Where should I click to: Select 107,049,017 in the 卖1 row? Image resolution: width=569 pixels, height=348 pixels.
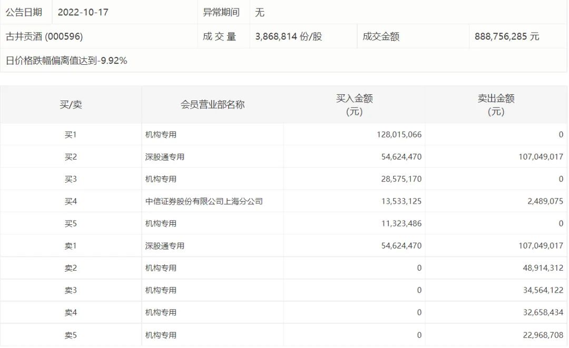pyautogui.click(x=541, y=246)
